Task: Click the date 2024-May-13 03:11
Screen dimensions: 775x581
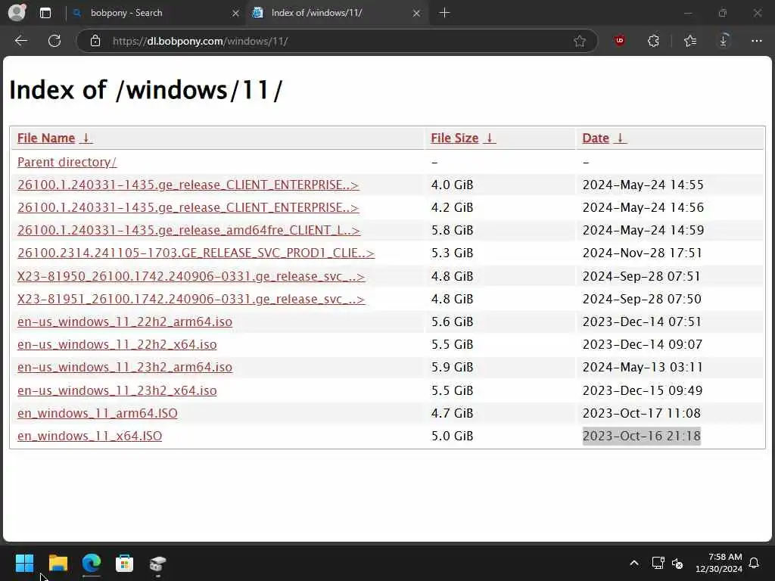Action: 642,367
